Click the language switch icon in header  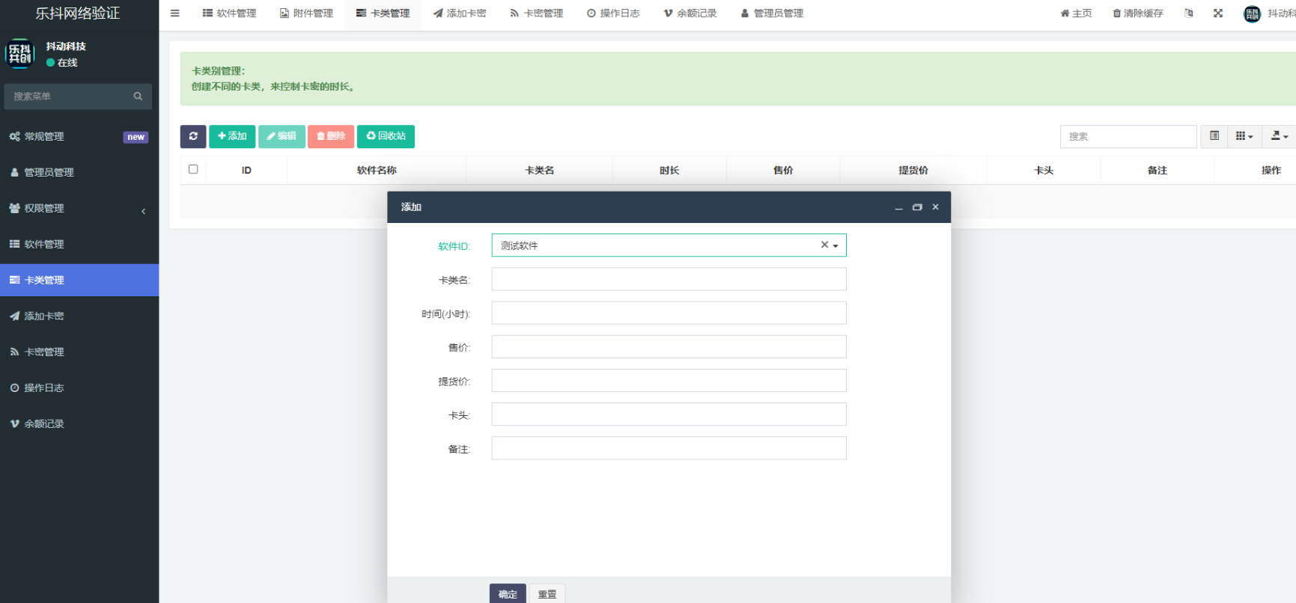pos(1188,13)
